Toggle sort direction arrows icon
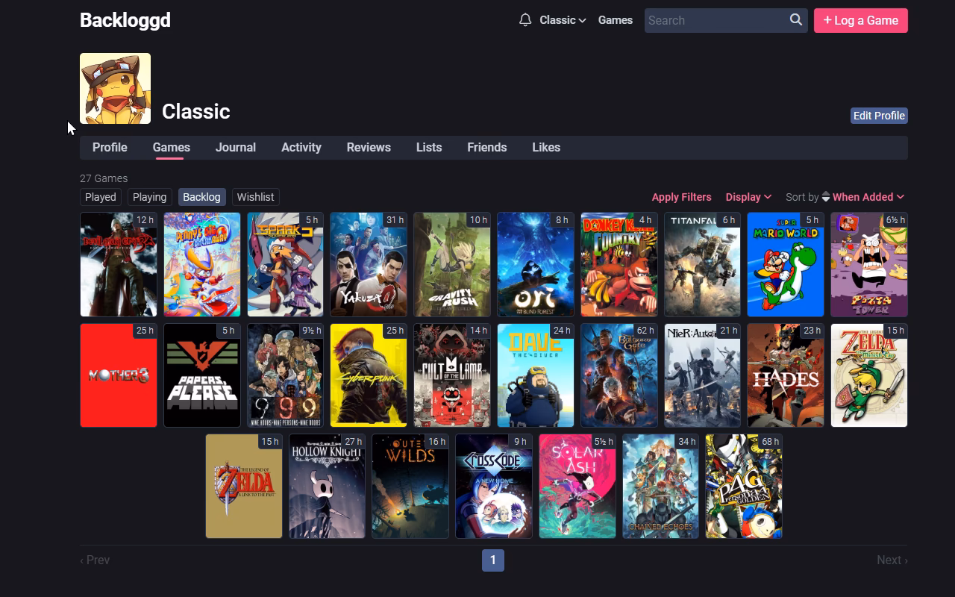 click(826, 197)
